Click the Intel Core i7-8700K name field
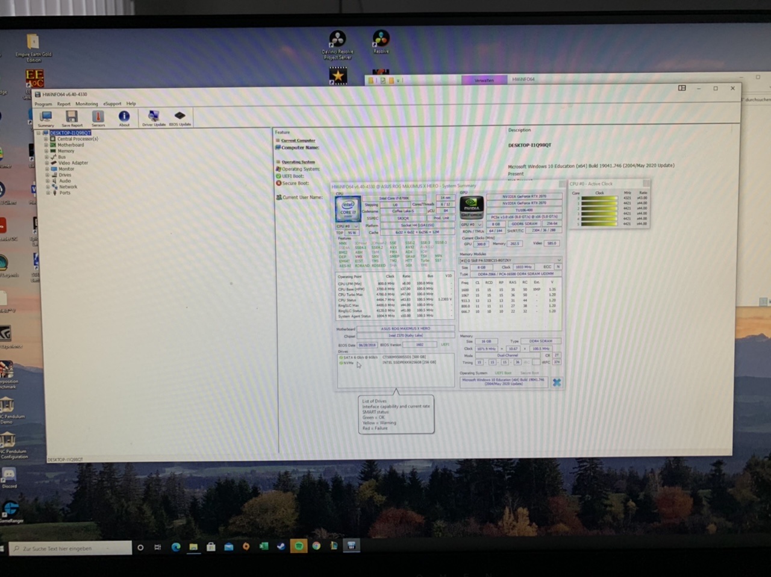The width and height of the screenshot is (771, 577). pyautogui.click(x=394, y=198)
